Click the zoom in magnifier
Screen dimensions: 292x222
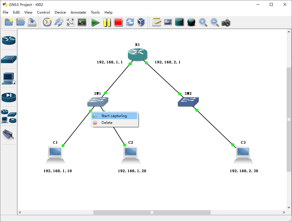pyautogui.click(x=203, y=22)
